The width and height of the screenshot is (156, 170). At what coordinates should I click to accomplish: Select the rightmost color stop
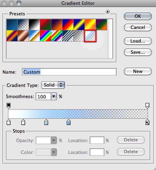point(148,122)
